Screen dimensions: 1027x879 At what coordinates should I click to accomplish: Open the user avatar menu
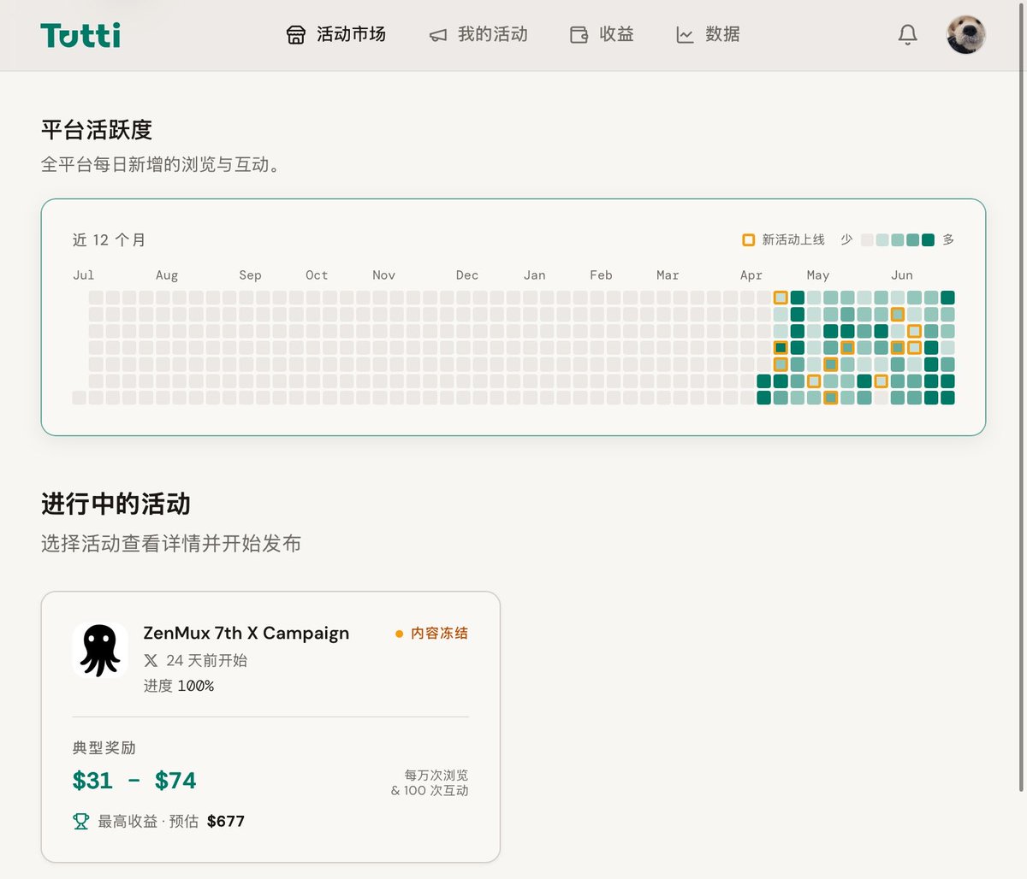966,35
